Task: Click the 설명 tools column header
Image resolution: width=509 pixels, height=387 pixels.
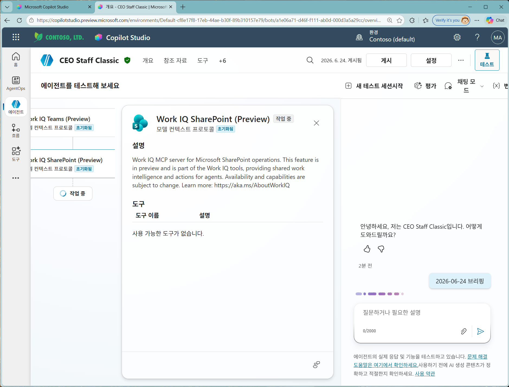Action: (x=205, y=215)
